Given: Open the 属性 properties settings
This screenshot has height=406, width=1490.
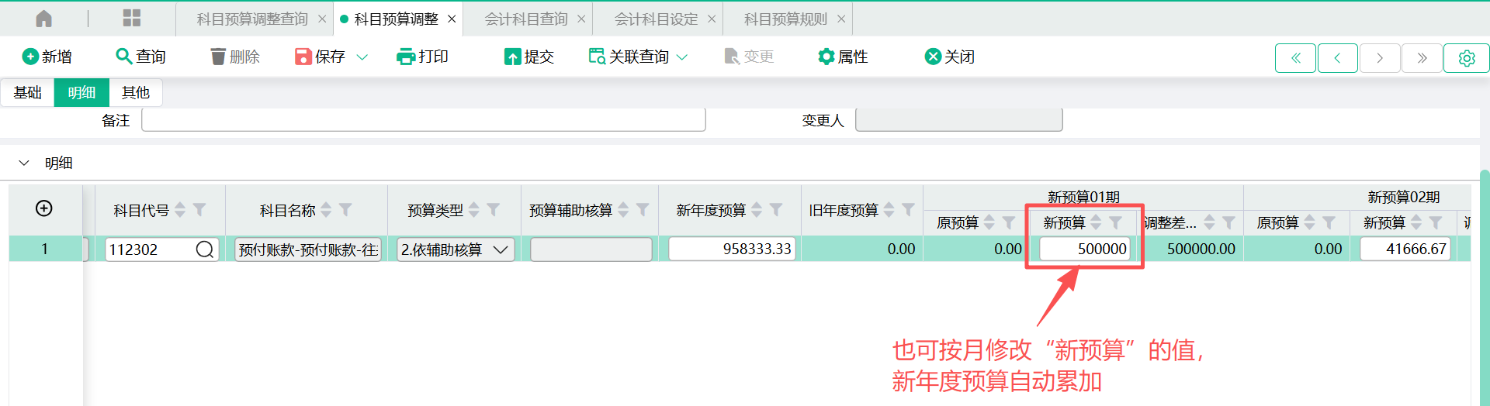Looking at the screenshot, I should tap(843, 57).
